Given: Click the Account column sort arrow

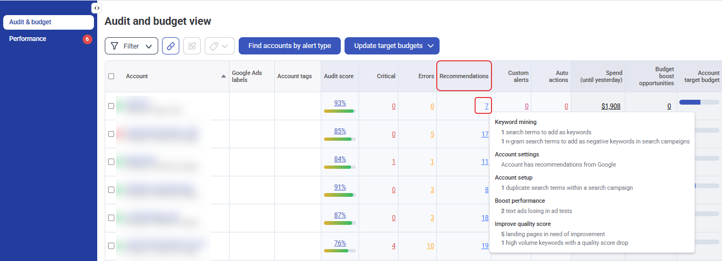Looking at the screenshot, I should coord(224,76).
